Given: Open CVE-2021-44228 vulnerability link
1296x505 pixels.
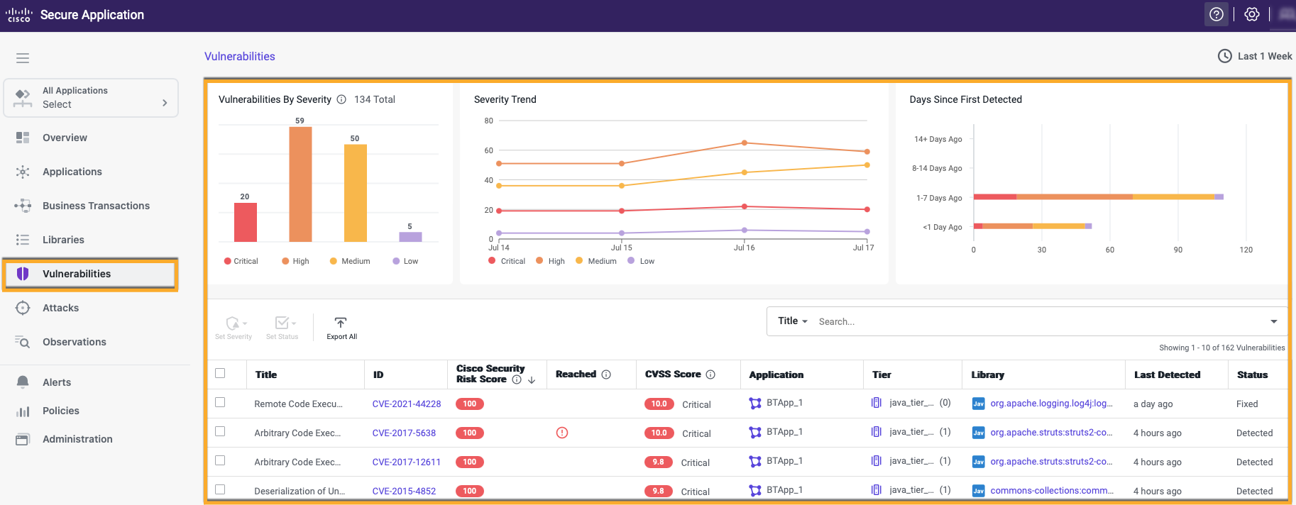Looking at the screenshot, I should (407, 404).
